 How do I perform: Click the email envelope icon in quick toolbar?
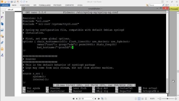(x=15, y=2)
